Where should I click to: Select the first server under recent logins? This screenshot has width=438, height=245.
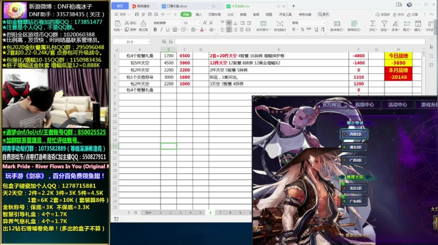point(353,134)
